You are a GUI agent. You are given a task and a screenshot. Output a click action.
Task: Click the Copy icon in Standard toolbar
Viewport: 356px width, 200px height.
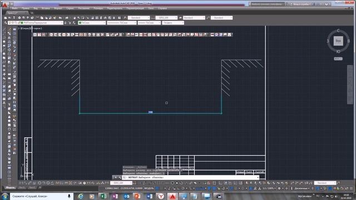(x=42, y=18)
